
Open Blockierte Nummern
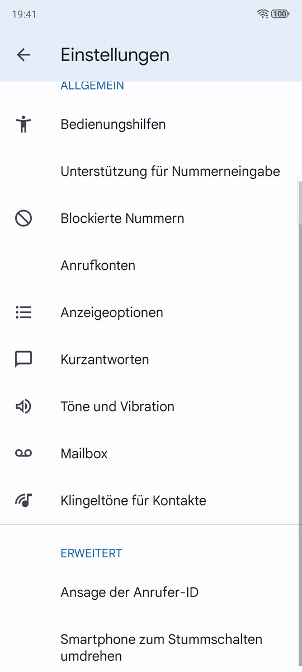[151, 218]
